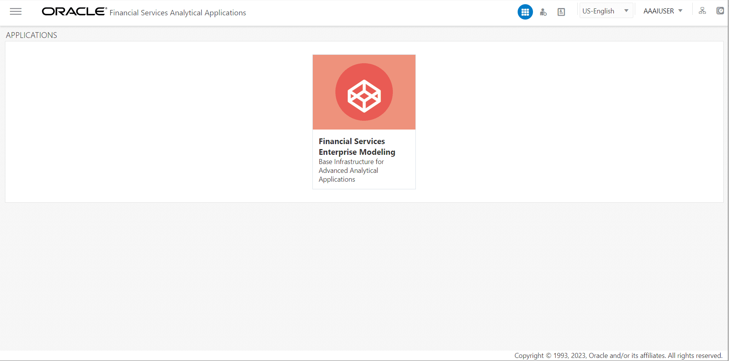This screenshot has width=729, height=361.
Task: Click the hierarchy tree icon in header
Action: tap(702, 11)
